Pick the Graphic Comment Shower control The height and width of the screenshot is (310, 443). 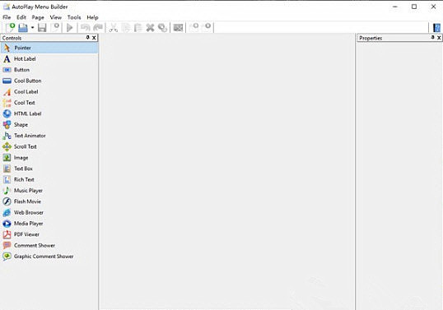pos(38,257)
